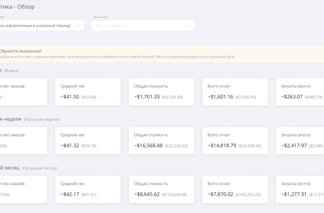Click the 'Всего оплат' card showing ~$1,601.16
The height and width of the screenshot is (213, 324).
pos(235,92)
